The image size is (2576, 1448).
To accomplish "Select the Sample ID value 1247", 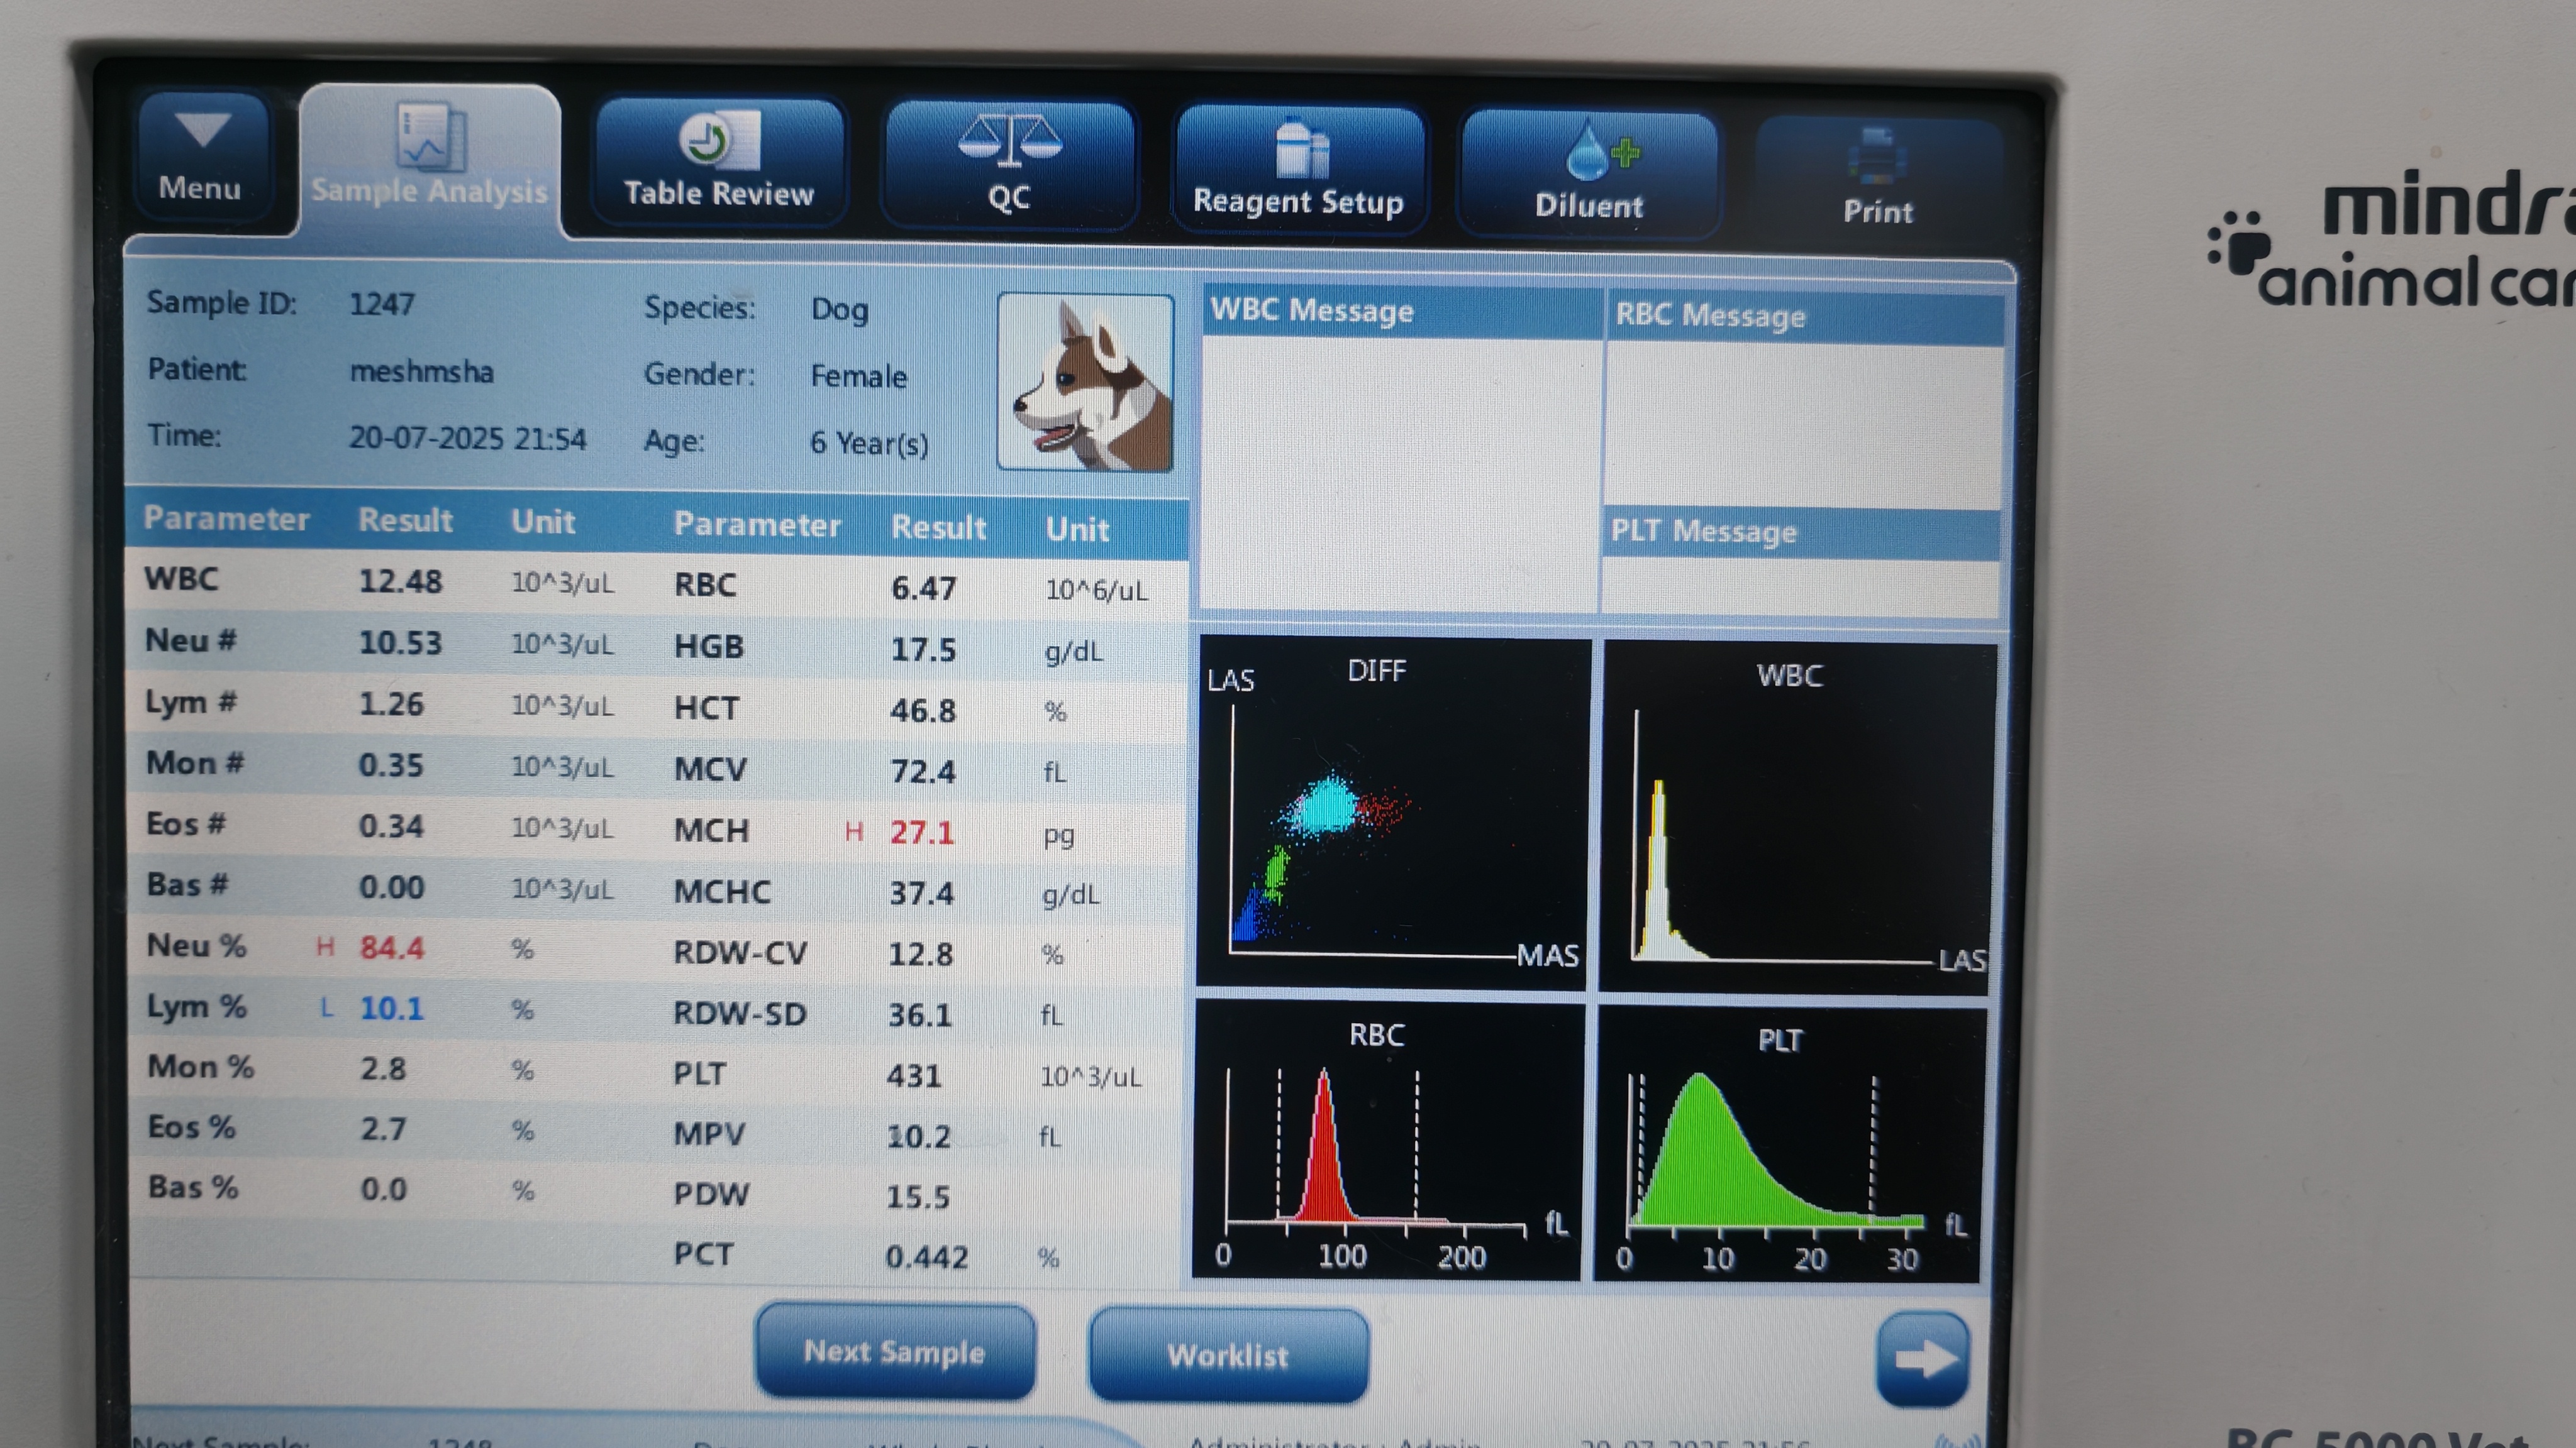I will (x=382, y=304).
